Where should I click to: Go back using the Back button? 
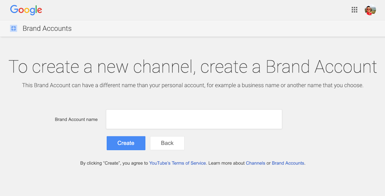click(x=167, y=143)
